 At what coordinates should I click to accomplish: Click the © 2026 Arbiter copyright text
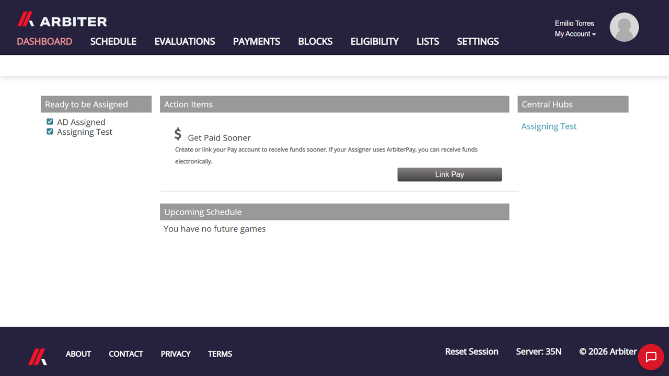[608, 351]
